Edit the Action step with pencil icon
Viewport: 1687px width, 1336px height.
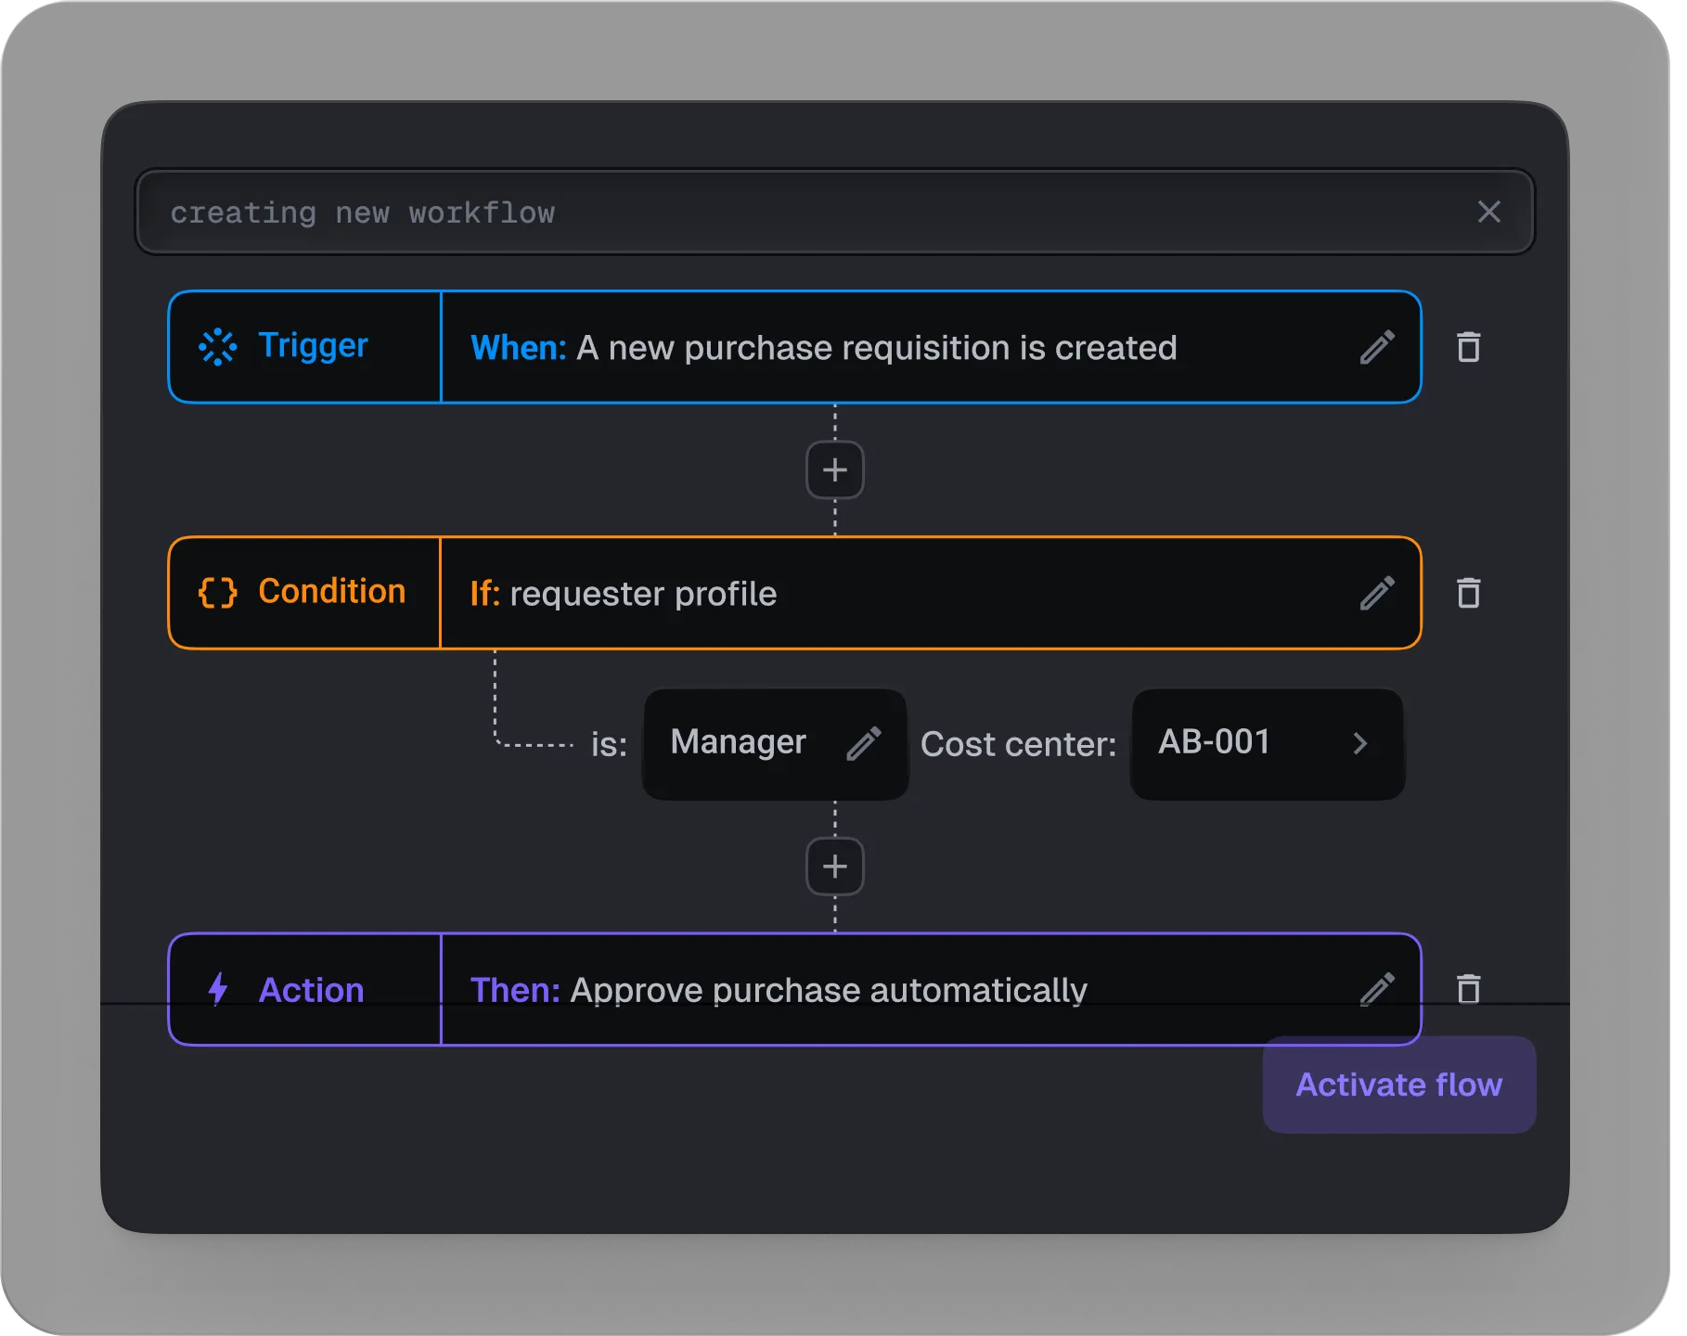coord(1377,989)
